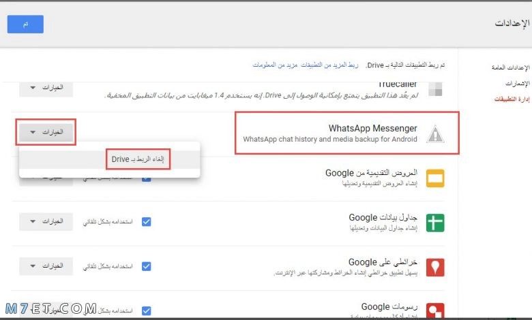Toggle the Google Slides checkbox behind the menu
The width and height of the screenshot is (532, 320).
[x=146, y=178]
